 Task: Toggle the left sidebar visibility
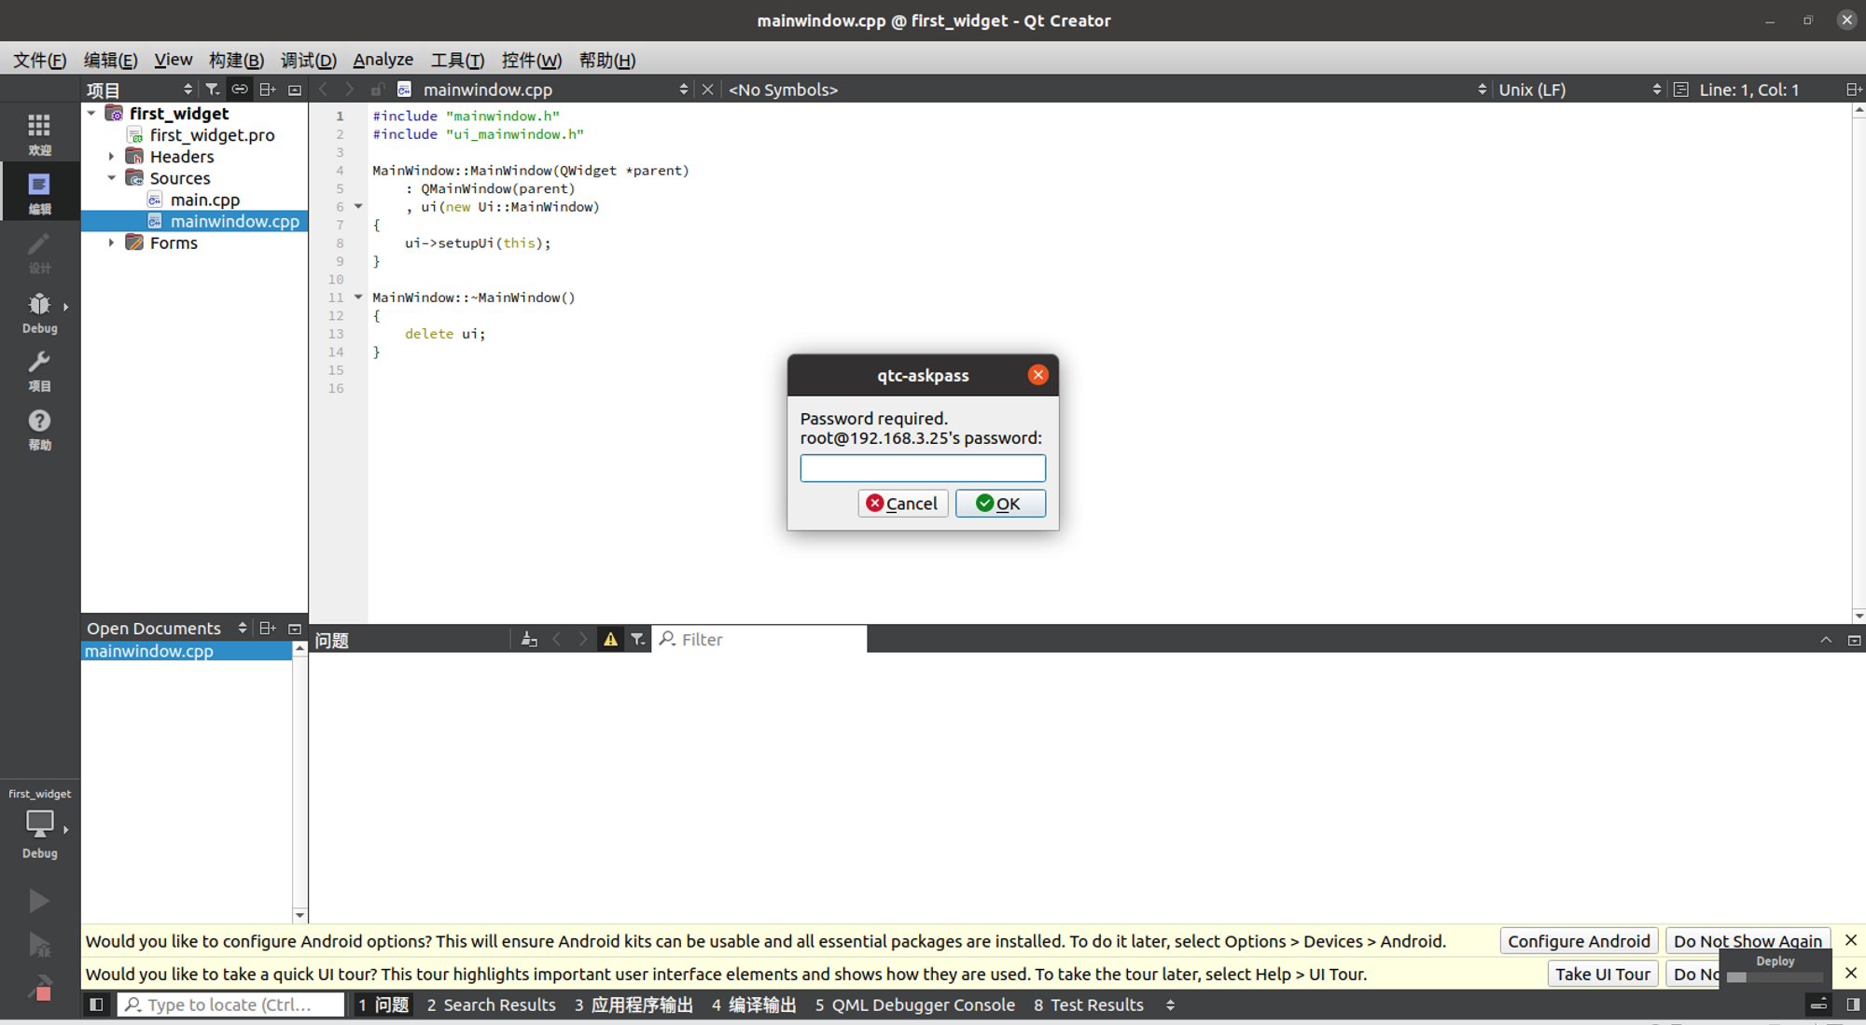click(x=96, y=1004)
